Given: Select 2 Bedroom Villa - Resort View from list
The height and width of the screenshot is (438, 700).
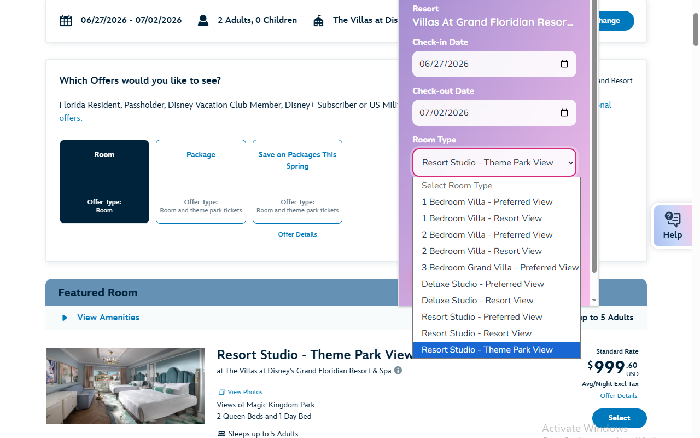Looking at the screenshot, I should tap(482, 251).
